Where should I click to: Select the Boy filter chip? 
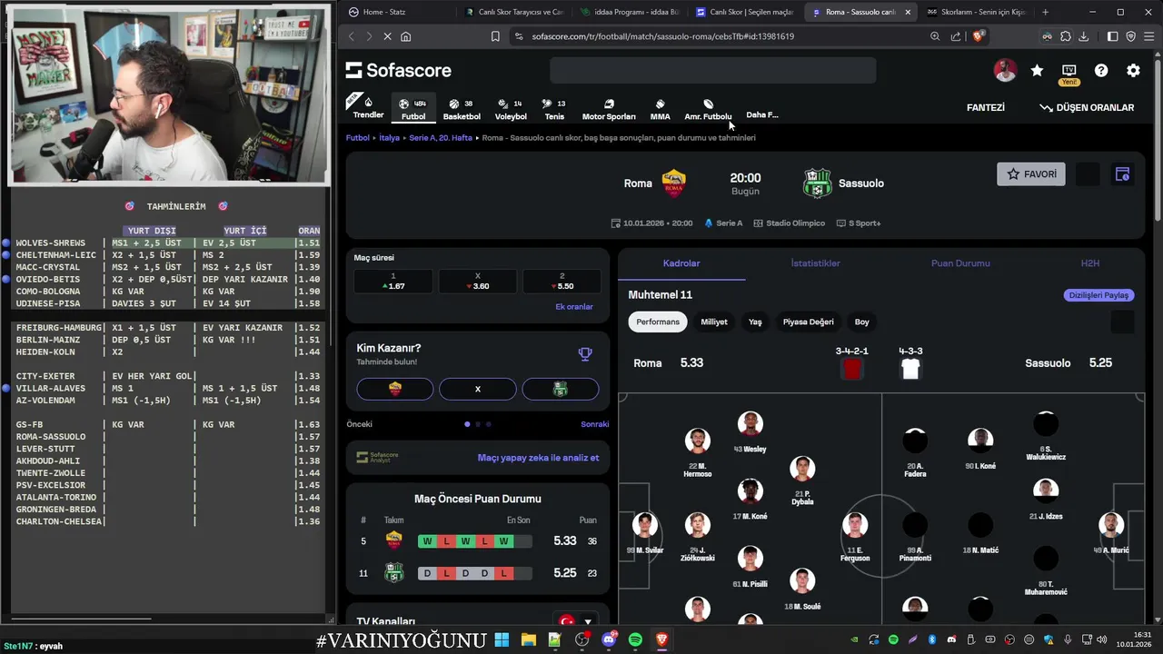[x=861, y=322]
